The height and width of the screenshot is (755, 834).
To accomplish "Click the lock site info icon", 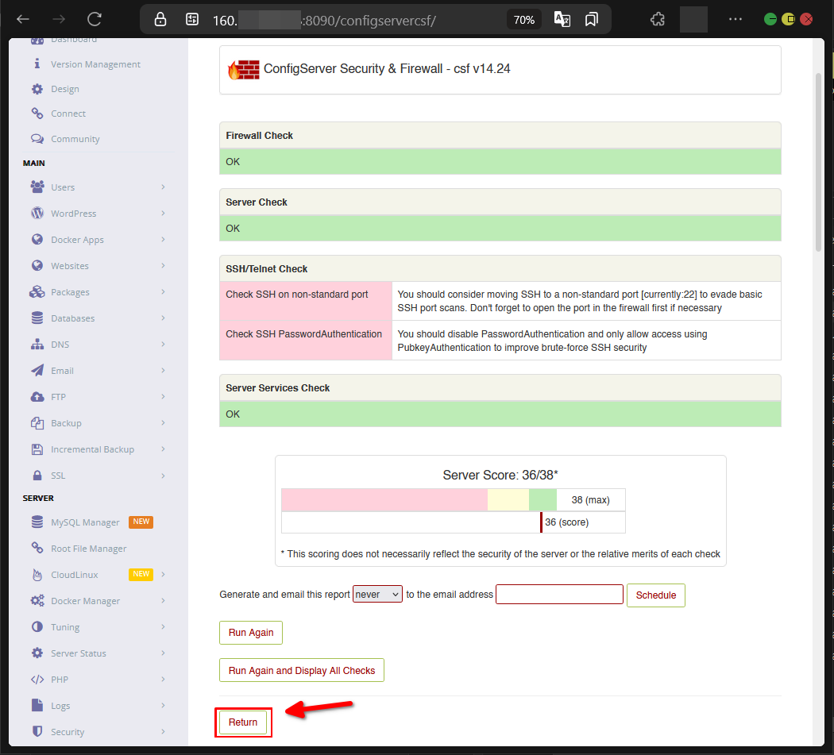I will coord(160,20).
